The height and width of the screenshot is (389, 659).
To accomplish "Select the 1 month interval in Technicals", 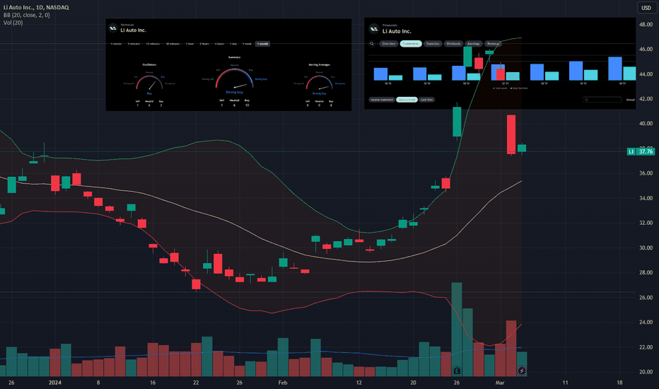I will tap(262, 44).
